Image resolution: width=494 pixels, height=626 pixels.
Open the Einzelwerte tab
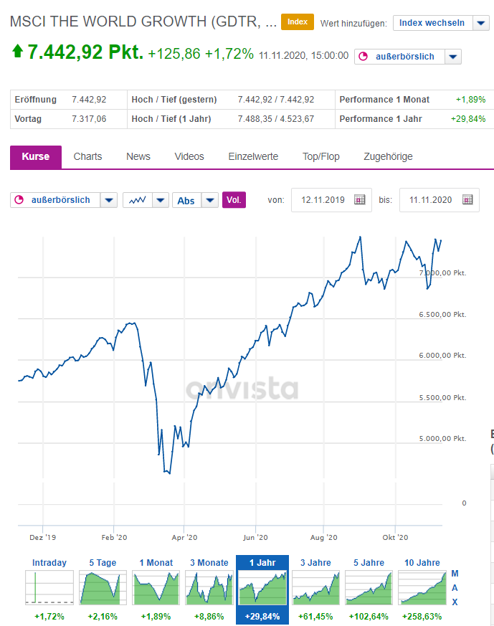click(253, 156)
